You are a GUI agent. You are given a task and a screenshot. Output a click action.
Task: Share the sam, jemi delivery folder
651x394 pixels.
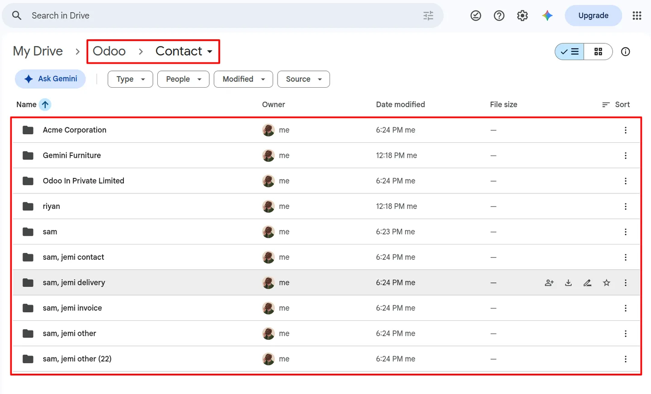coord(549,283)
